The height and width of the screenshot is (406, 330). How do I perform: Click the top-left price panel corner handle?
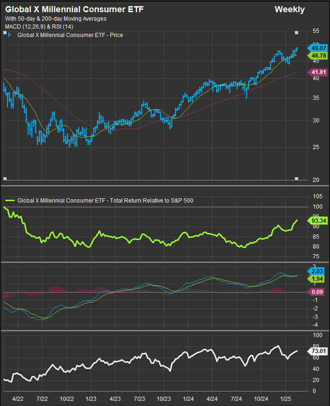[x=5, y=33]
